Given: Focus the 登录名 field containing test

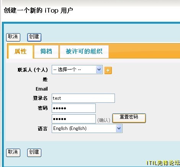Looking at the screenshot, I should point(83,98).
